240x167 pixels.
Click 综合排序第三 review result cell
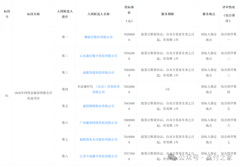[229, 73]
